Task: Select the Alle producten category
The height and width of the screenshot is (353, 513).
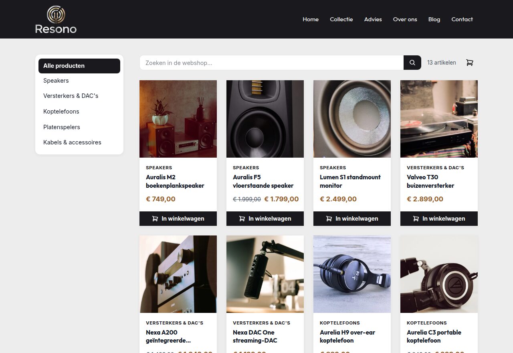Action: click(79, 66)
